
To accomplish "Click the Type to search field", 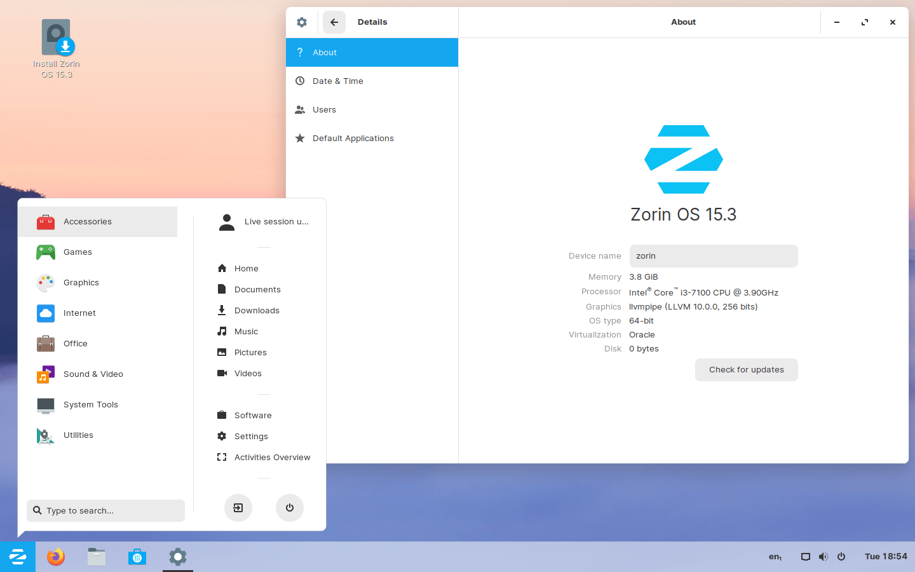I will [105, 510].
